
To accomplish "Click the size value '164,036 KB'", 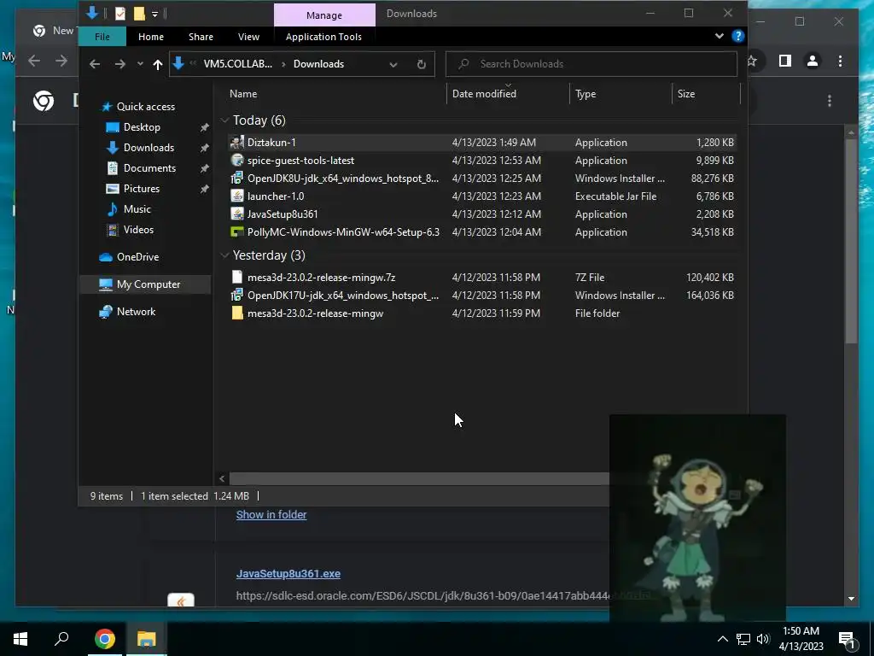I will (709, 296).
